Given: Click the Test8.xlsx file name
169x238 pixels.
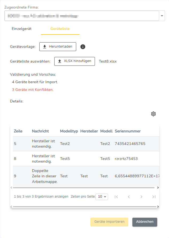Looking at the screenshot, I should pos(108,61).
